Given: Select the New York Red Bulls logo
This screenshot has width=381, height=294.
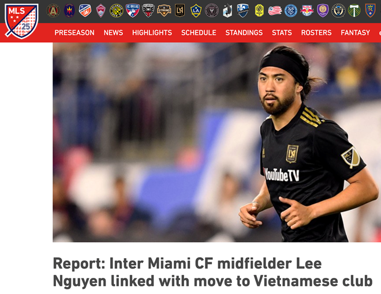Looking at the screenshot, I should pos(307,11).
